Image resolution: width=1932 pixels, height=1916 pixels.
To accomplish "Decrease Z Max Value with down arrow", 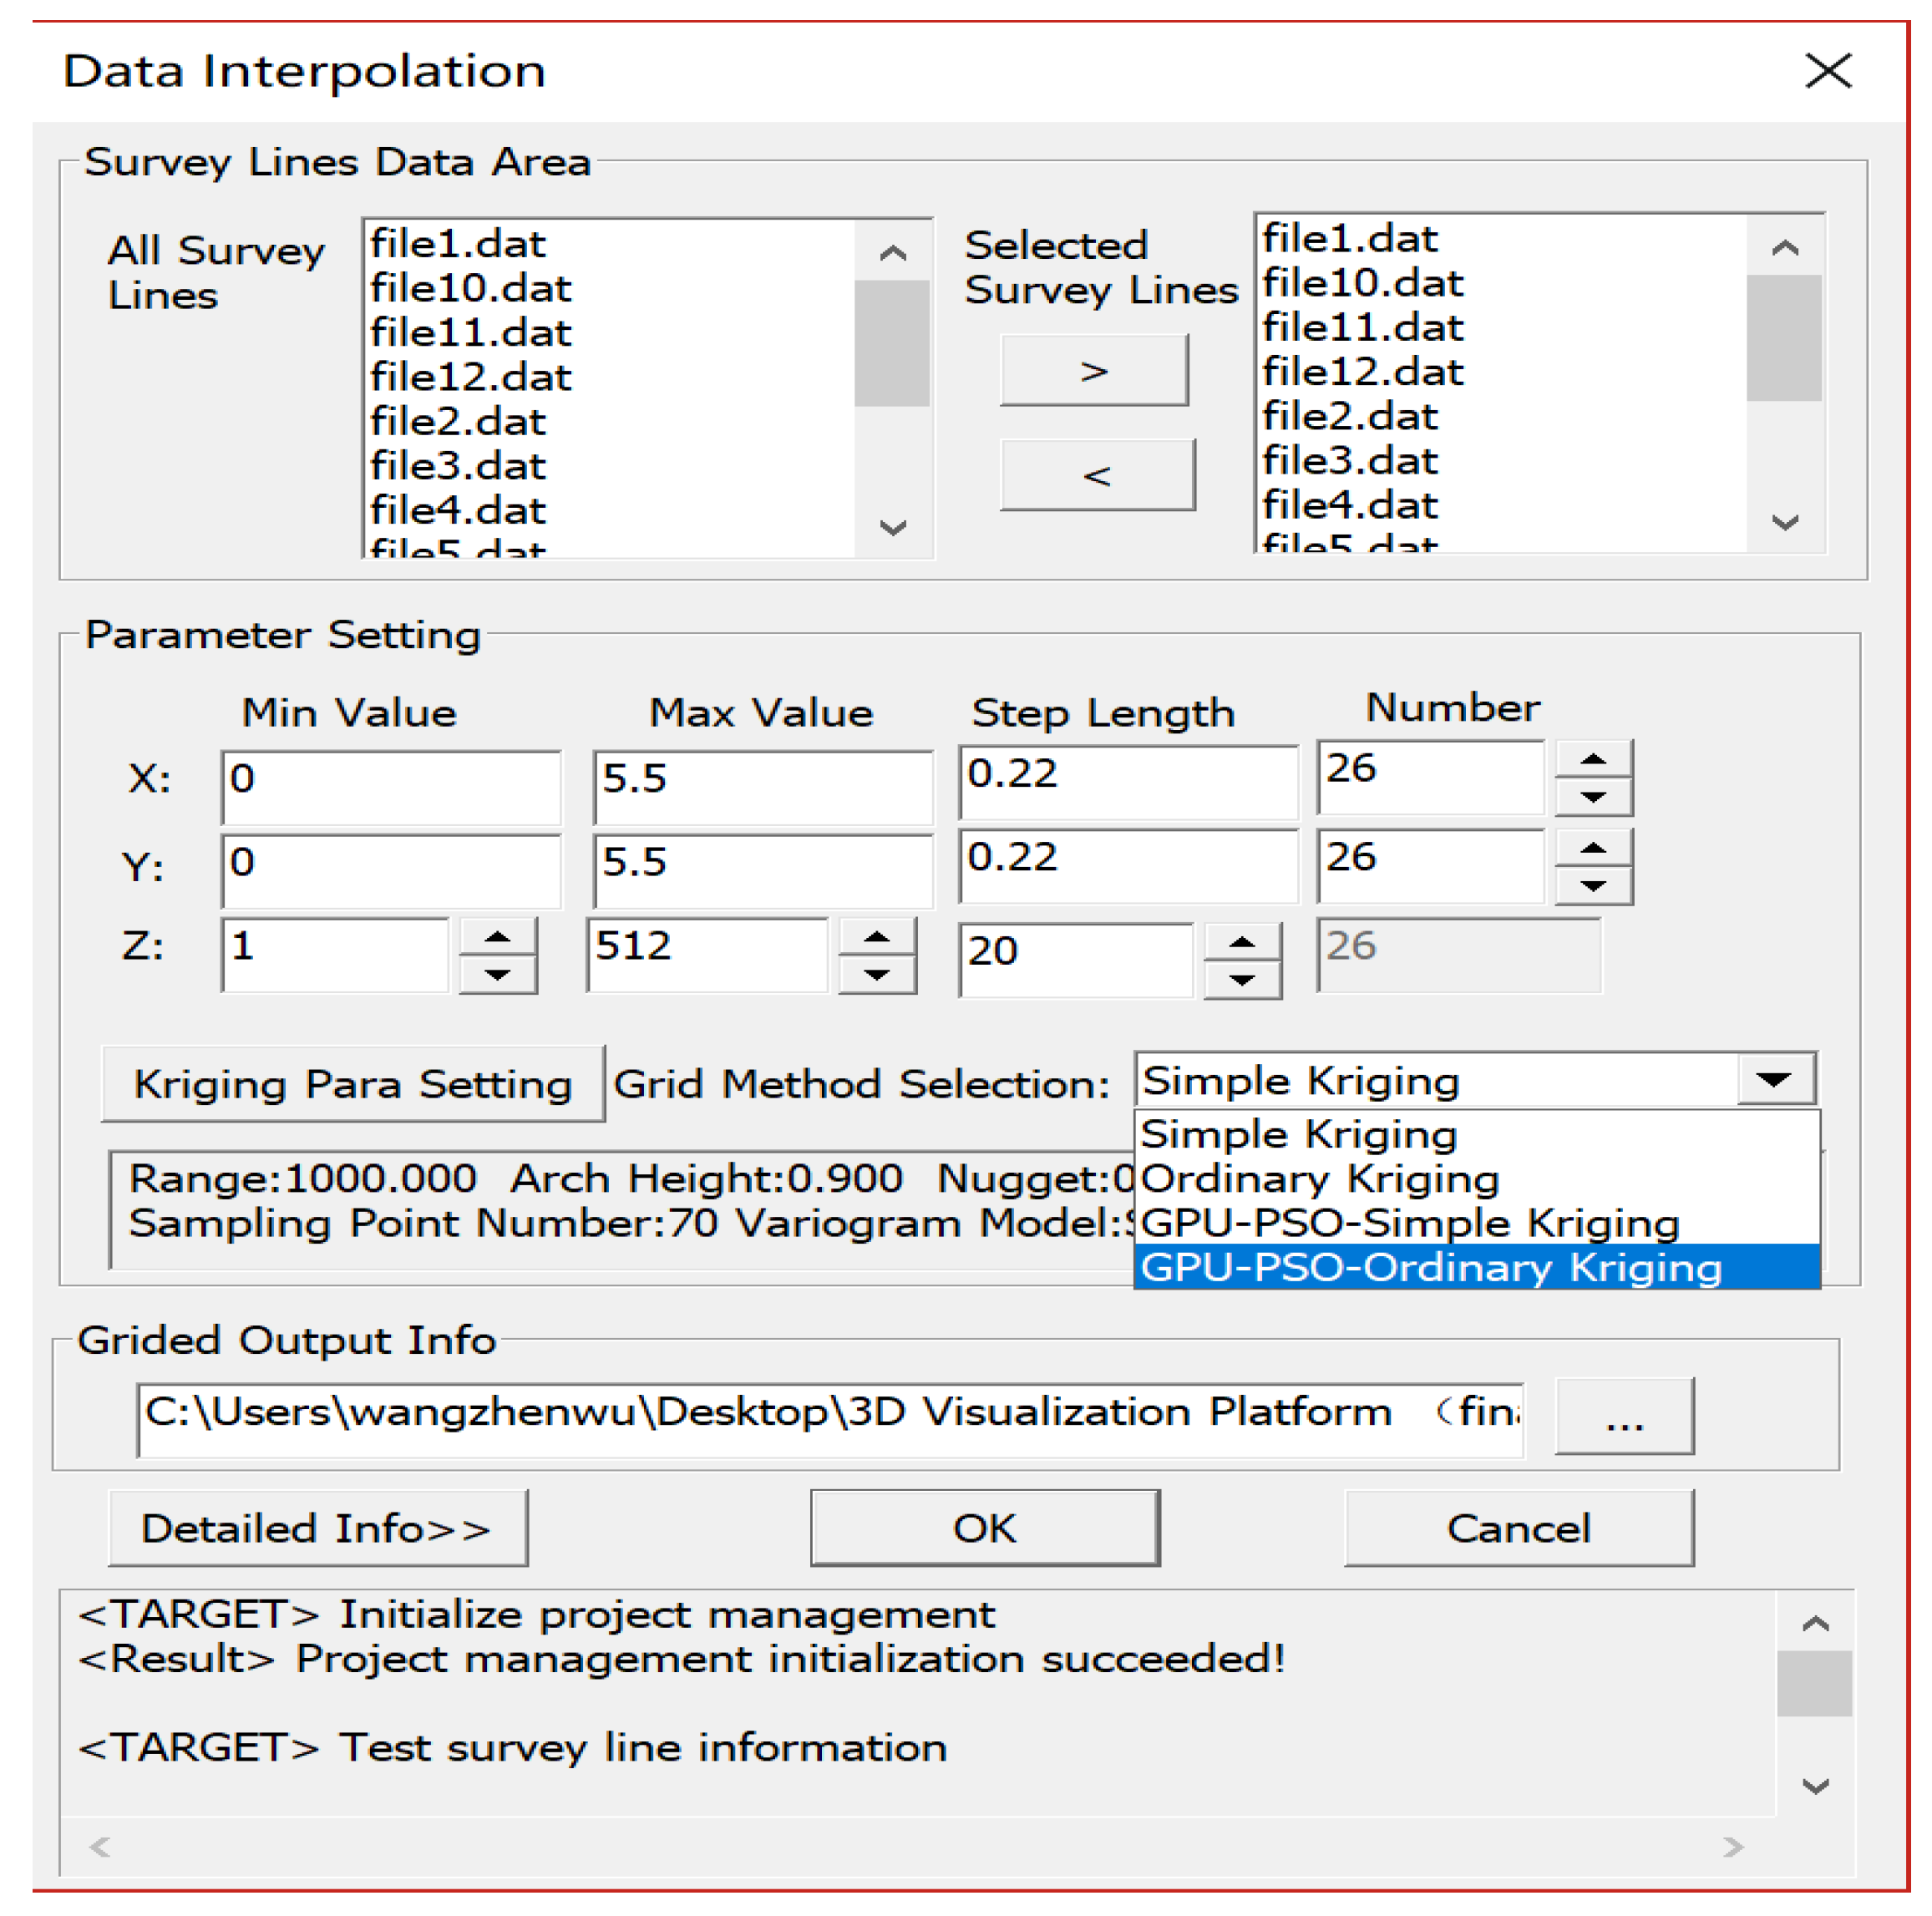I will click(x=877, y=975).
